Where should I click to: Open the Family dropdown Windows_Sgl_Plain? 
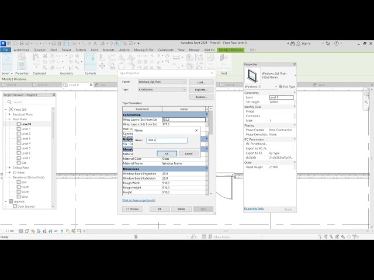(162, 82)
